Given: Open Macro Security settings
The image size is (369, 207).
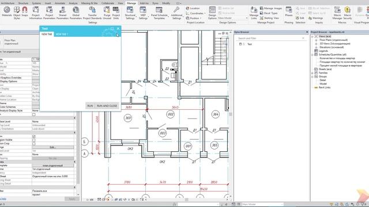Looking at the screenshot, I should (347, 13).
